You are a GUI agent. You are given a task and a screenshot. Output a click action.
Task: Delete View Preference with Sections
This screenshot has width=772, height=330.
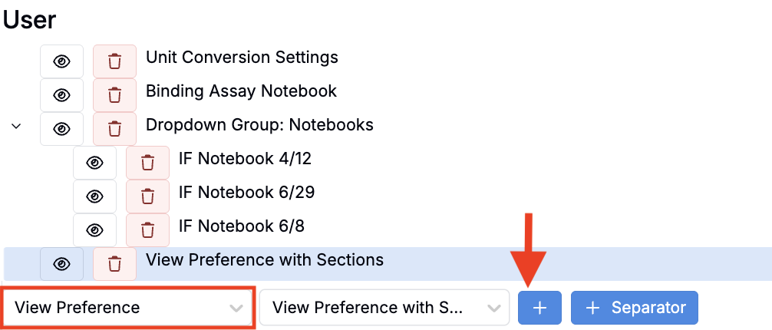pyautogui.click(x=114, y=263)
